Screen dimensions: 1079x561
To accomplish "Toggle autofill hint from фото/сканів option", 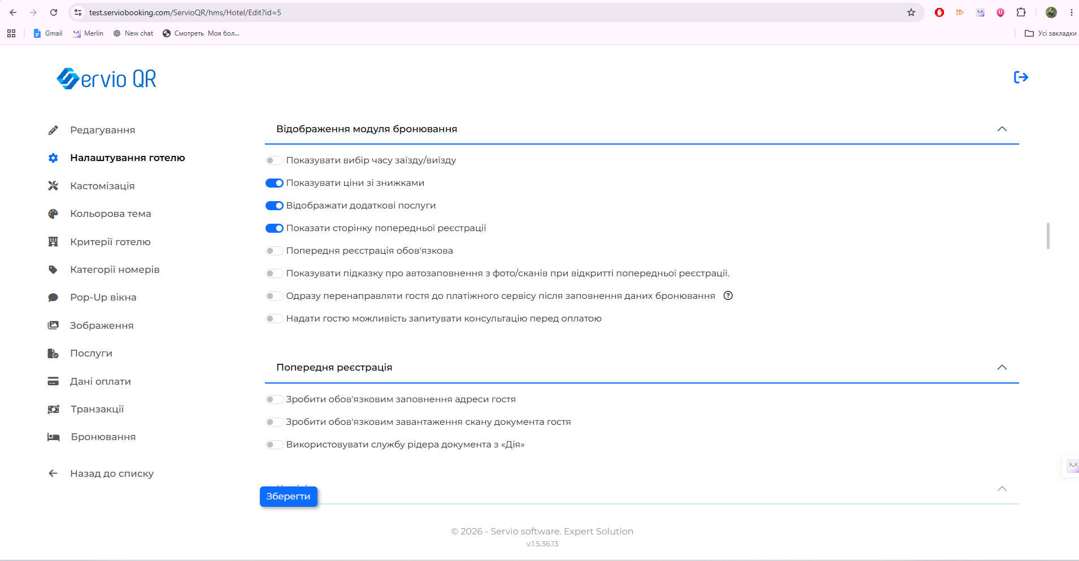I will click(275, 273).
